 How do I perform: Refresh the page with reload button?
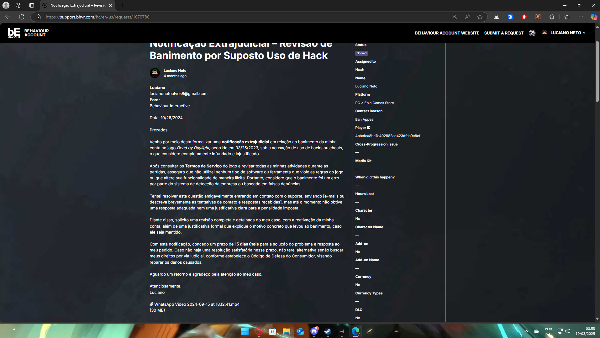22,17
